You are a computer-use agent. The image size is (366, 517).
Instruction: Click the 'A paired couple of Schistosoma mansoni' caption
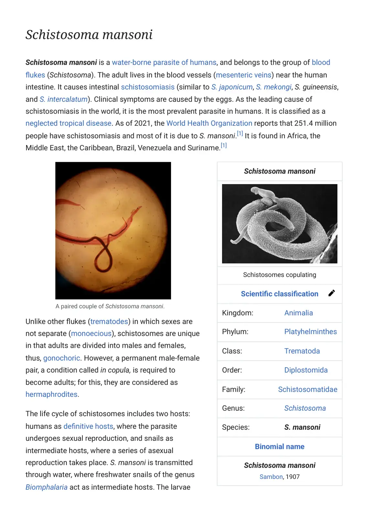coord(110,306)
